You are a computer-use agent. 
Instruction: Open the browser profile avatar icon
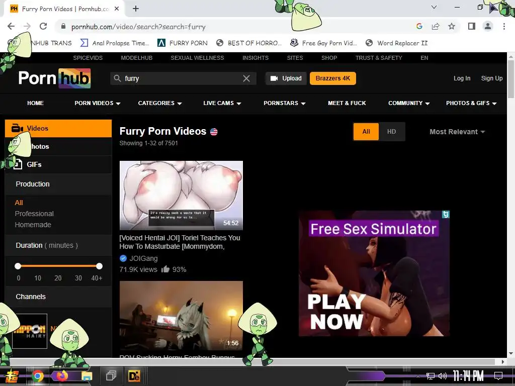coord(488,26)
